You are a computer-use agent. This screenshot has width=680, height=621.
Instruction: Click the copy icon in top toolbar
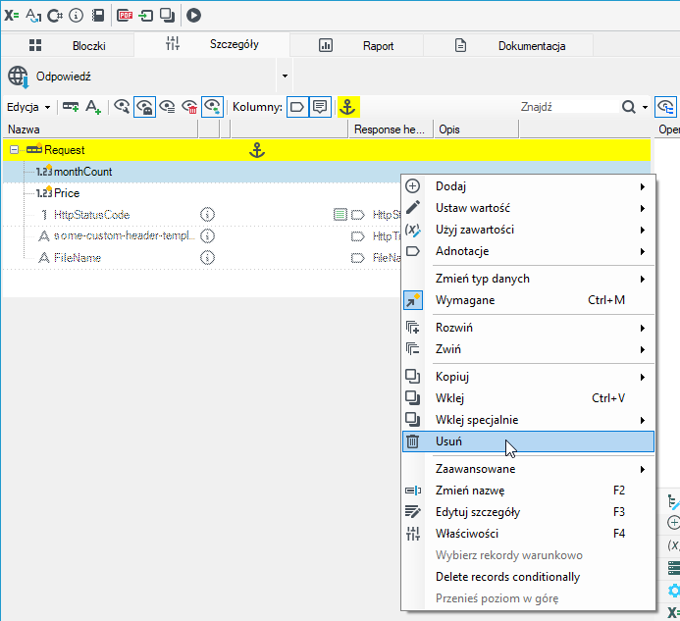pyautogui.click(x=167, y=16)
